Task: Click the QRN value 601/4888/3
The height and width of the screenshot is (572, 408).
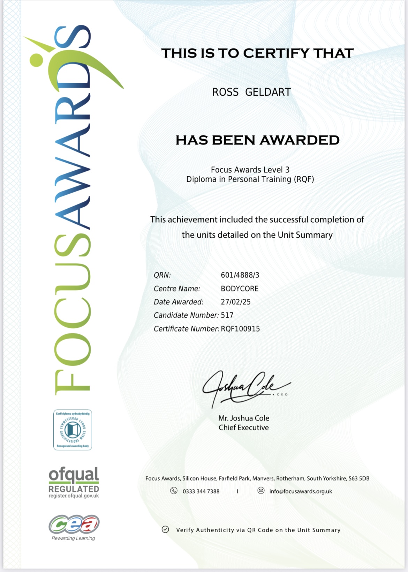Action: (240, 275)
